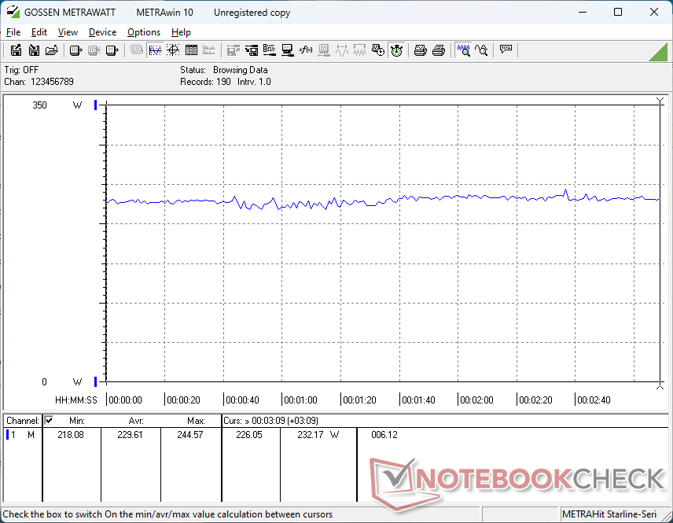Toggle the Y-t waveform graph view icon
The width and height of the screenshot is (673, 523).
pos(155,50)
